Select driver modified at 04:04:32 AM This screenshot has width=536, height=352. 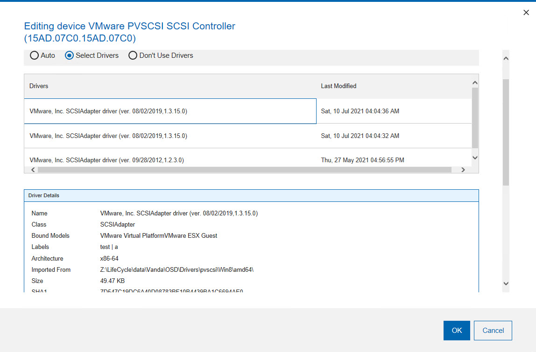[x=248, y=136]
